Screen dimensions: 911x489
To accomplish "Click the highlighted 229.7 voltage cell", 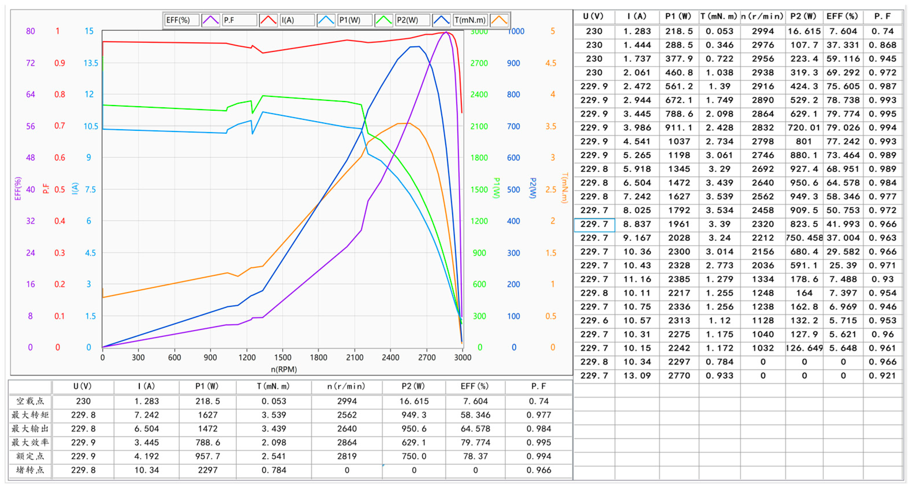I will pyautogui.click(x=594, y=224).
